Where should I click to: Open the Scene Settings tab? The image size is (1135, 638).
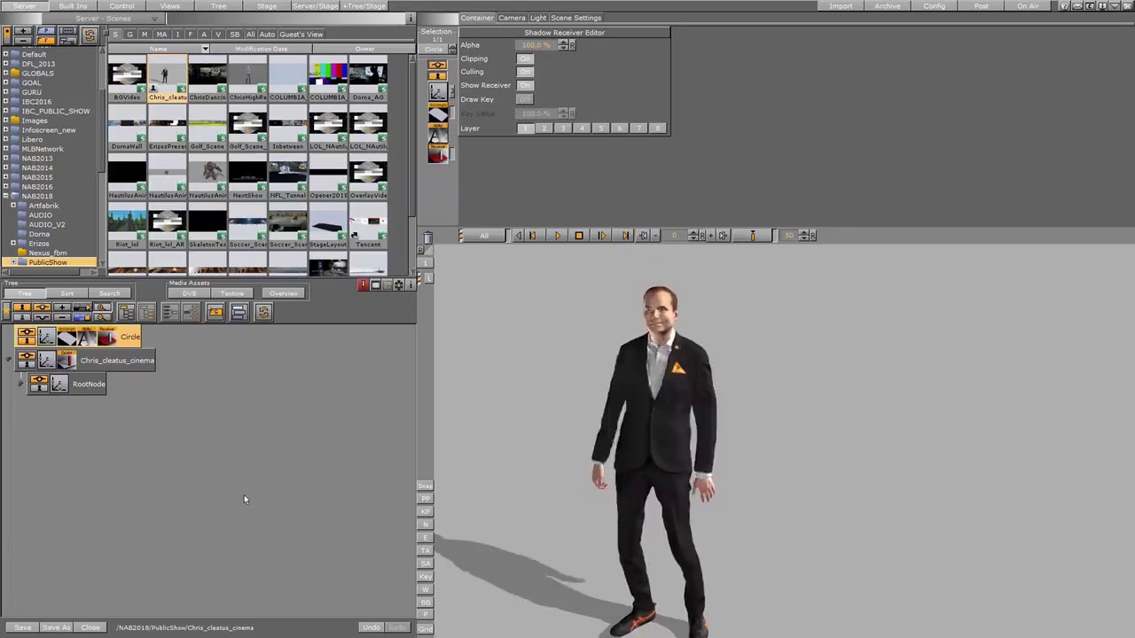[x=575, y=18]
